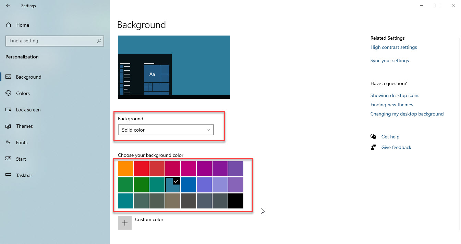The height and width of the screenshot is (244, 461).
Task: Pick the purple swatch ending the top row
Action: (236, 169)
